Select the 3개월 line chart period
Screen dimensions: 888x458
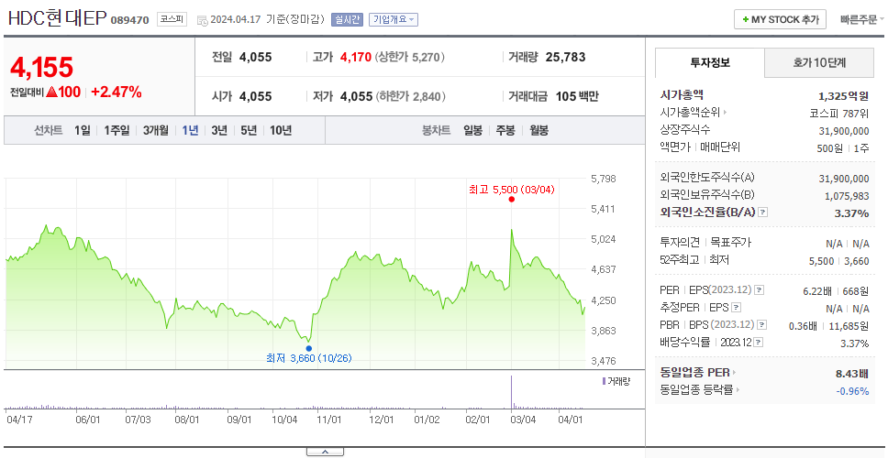point(156,131)
